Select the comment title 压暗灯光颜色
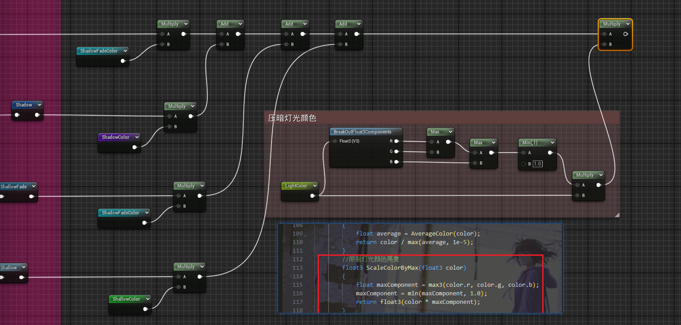The width and height of the screenshot is (681, 325). point(292,118)
